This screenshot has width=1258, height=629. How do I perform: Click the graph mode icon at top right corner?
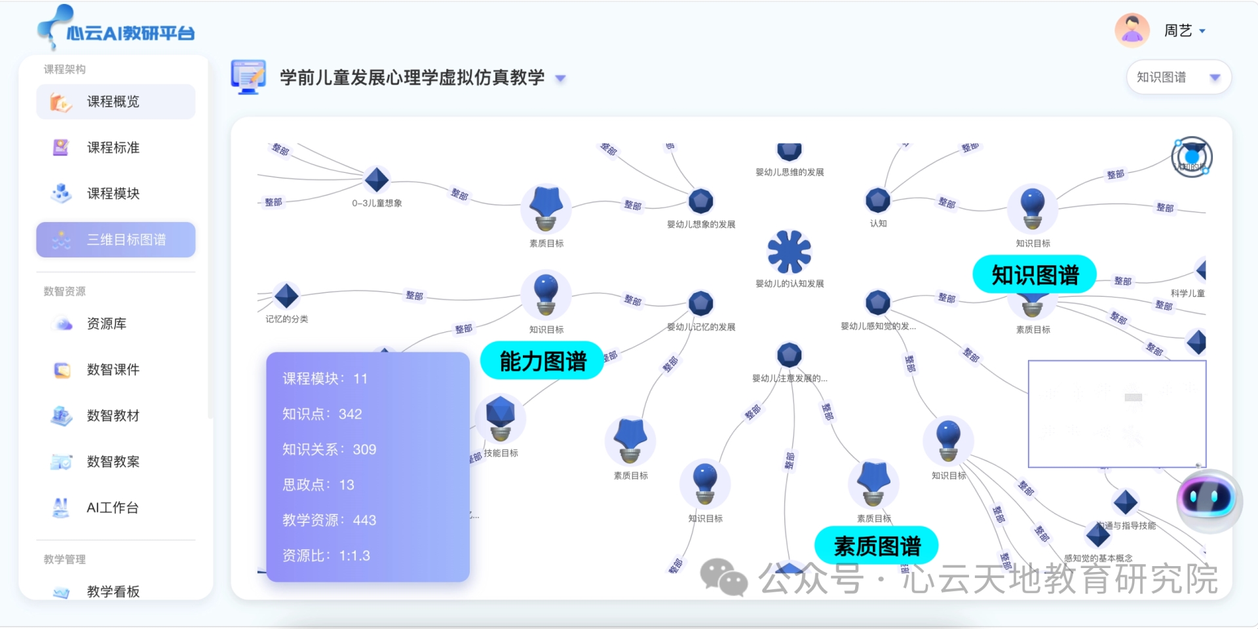(x=1191, y=157)
